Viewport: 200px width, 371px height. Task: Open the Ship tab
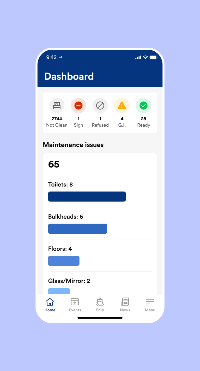100,305
